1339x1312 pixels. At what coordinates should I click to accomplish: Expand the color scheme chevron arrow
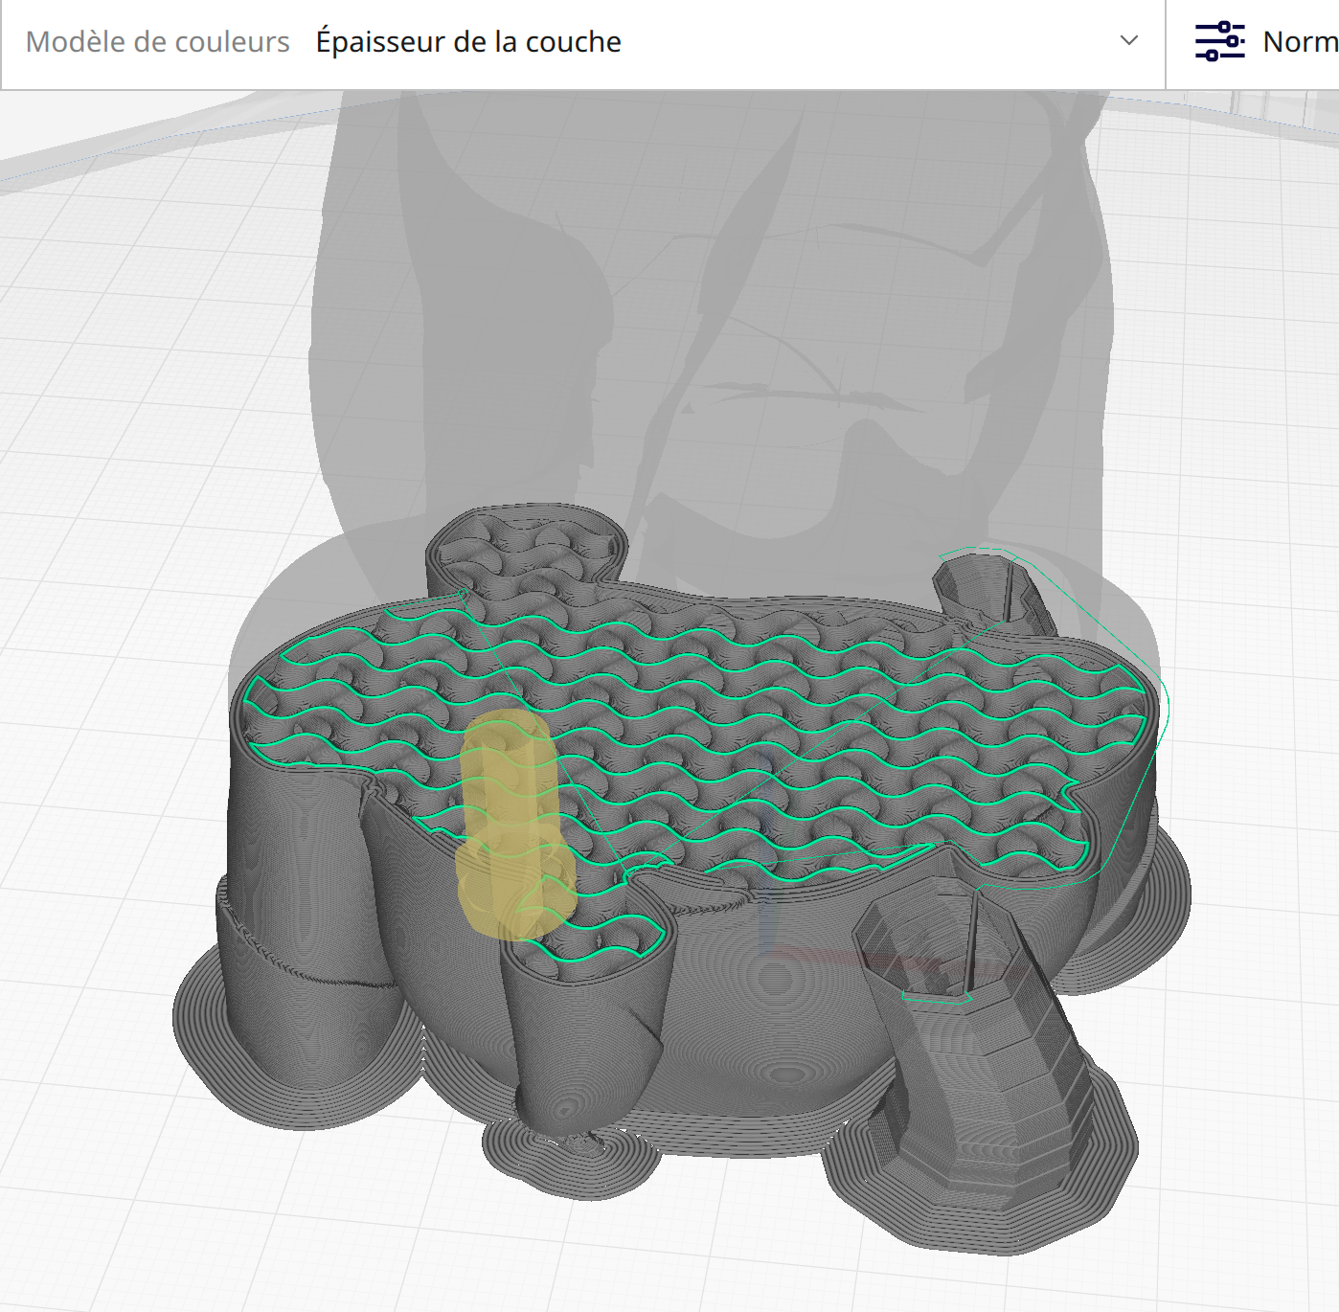(x=1129, y=41)
